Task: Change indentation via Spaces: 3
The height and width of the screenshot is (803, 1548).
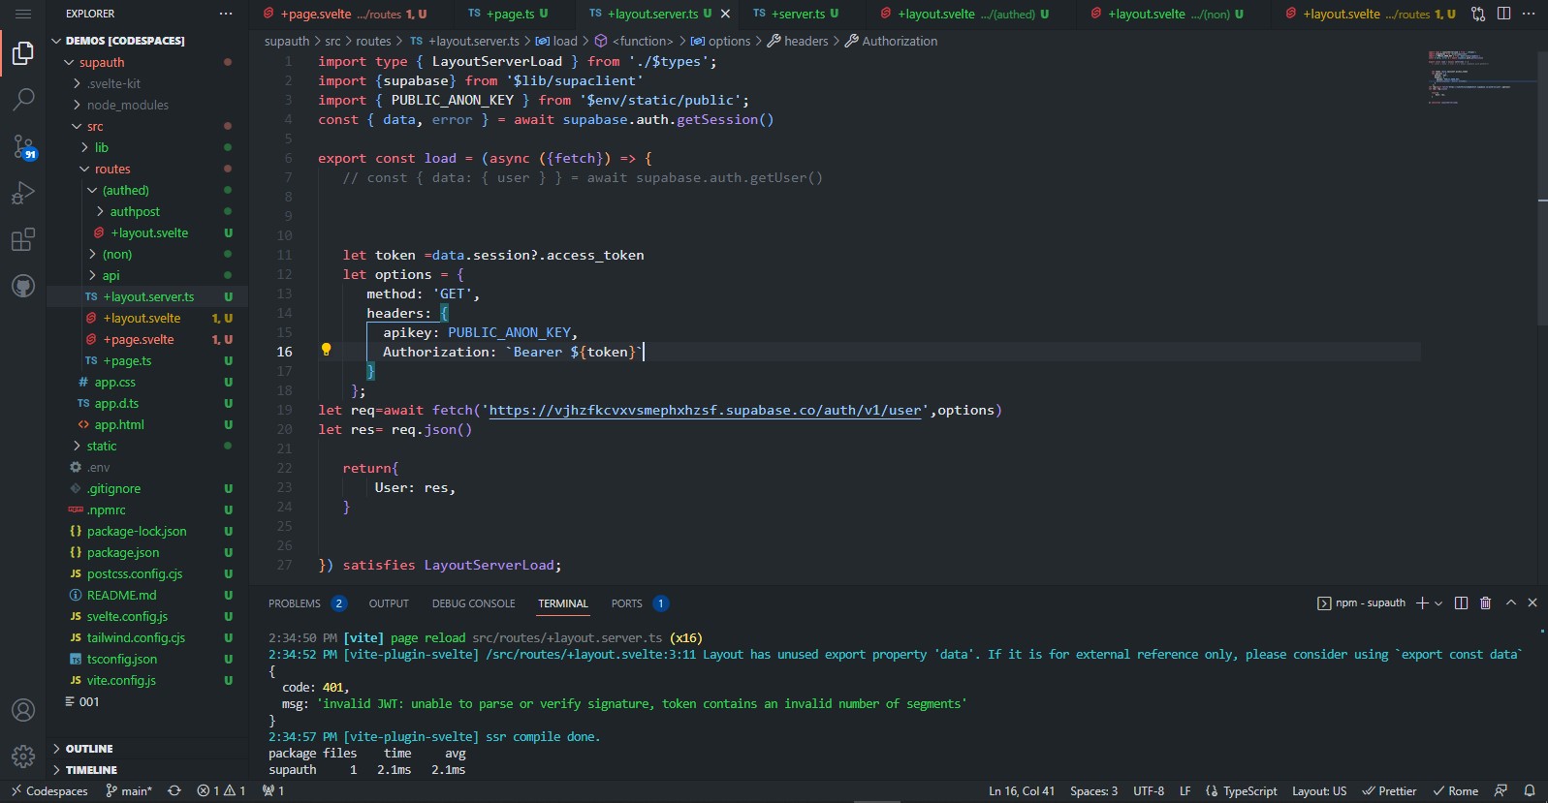Action: (x=1093, y=791)
